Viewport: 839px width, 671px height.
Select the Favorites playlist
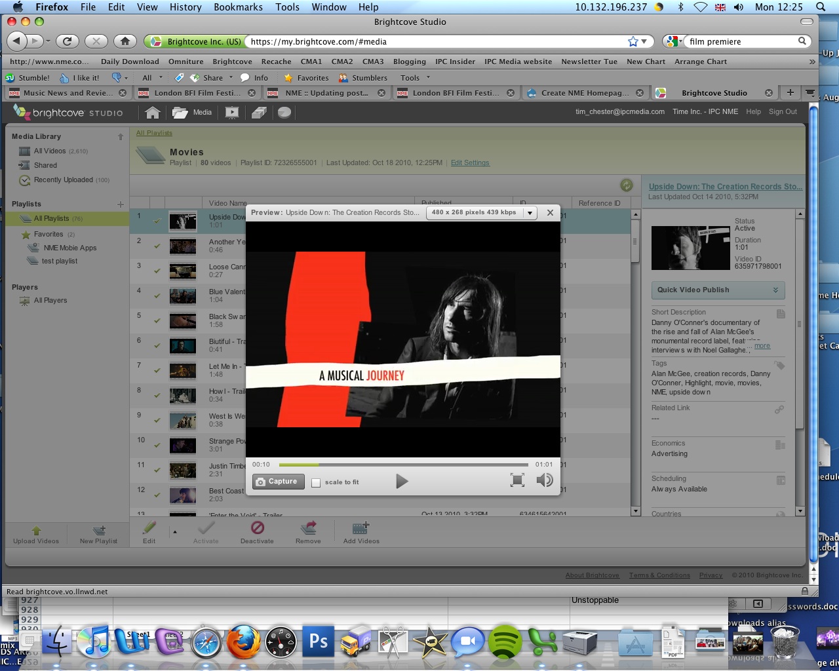49,235
